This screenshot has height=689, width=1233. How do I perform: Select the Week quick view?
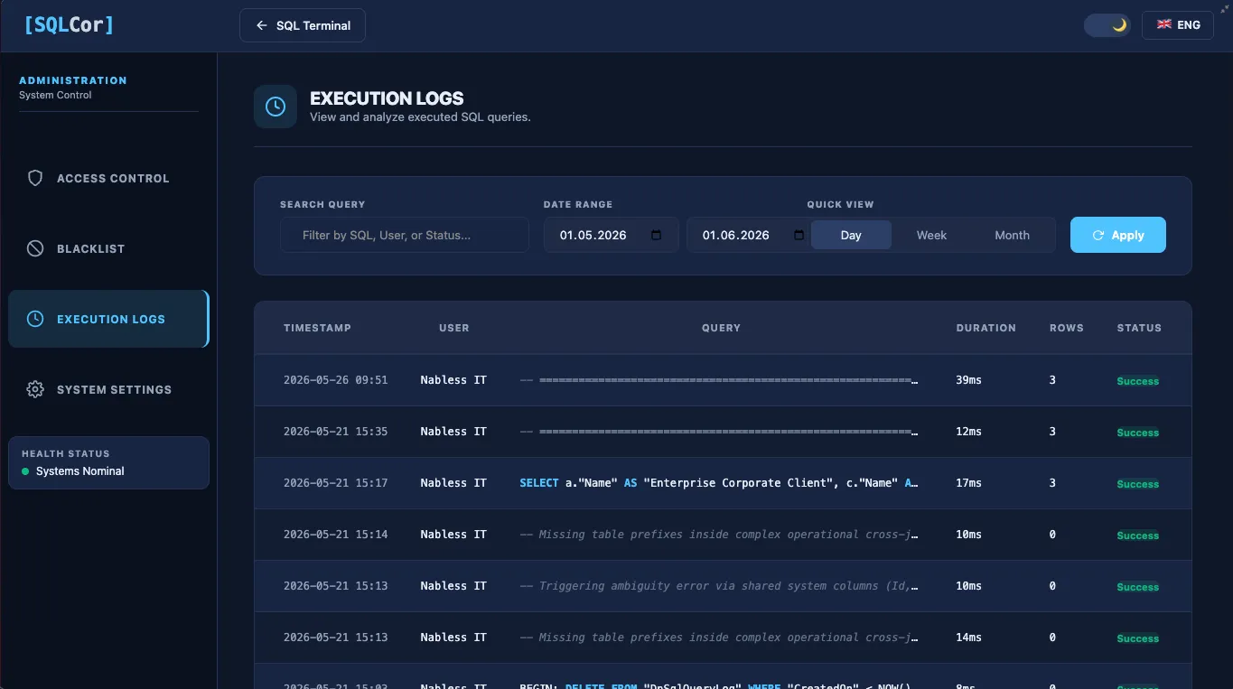931,235
